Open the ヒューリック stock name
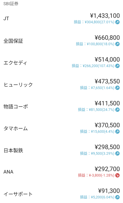 click(18, 85)
